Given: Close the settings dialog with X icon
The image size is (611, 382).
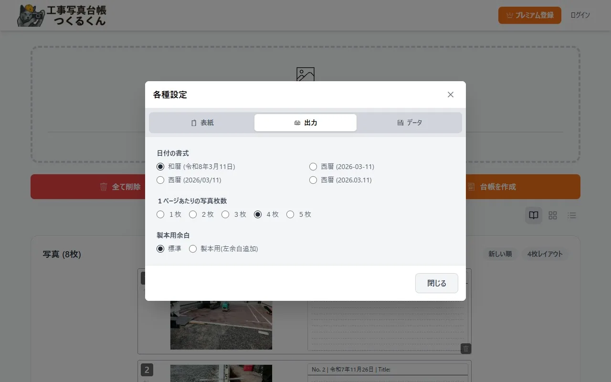Looking at the screenshot, I should (450, 95).
